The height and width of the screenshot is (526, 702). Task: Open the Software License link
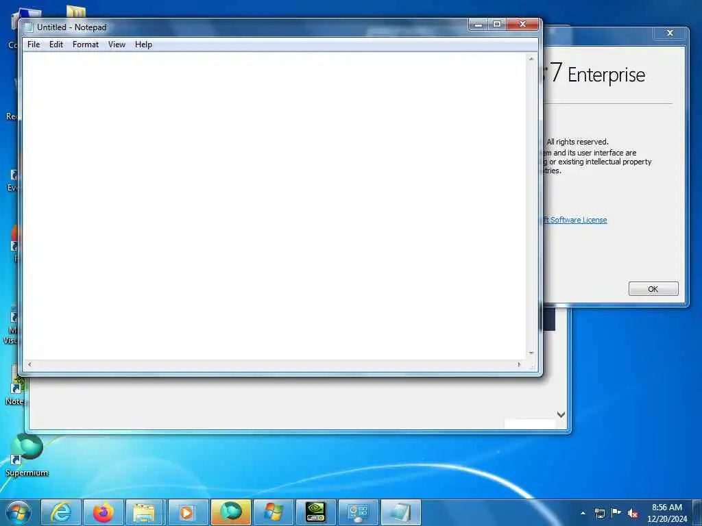point(575,220)
